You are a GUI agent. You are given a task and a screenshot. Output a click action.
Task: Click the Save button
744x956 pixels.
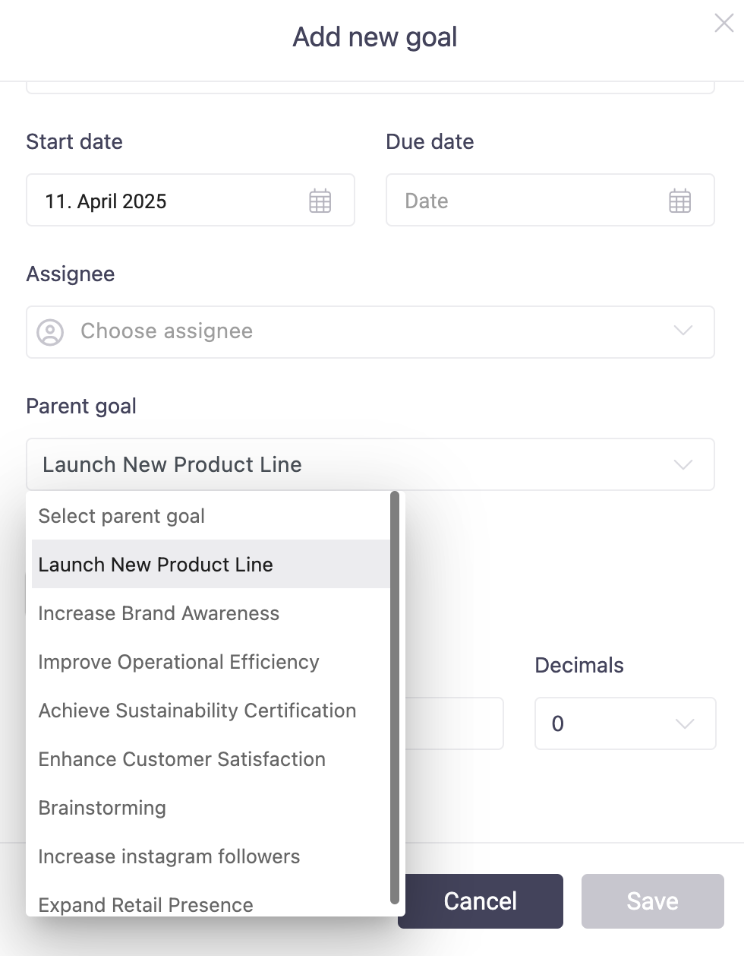coord(652,901)
